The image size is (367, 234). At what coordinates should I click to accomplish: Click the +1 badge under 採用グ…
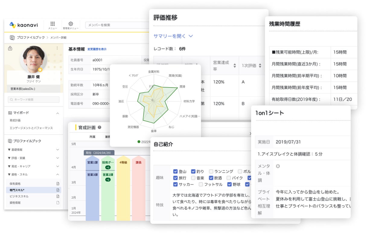point(108,167)
